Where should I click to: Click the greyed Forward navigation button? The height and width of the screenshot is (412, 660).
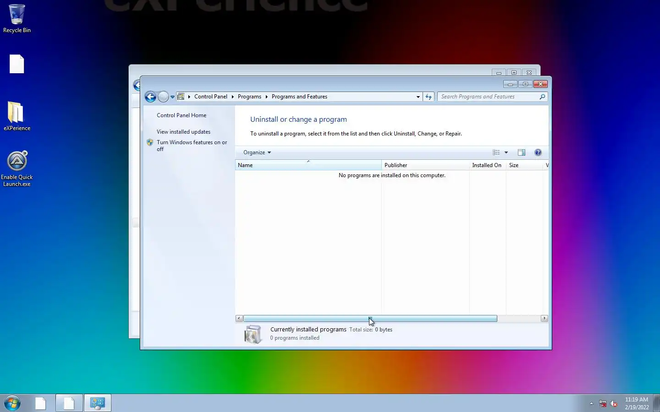pos(163,97)
